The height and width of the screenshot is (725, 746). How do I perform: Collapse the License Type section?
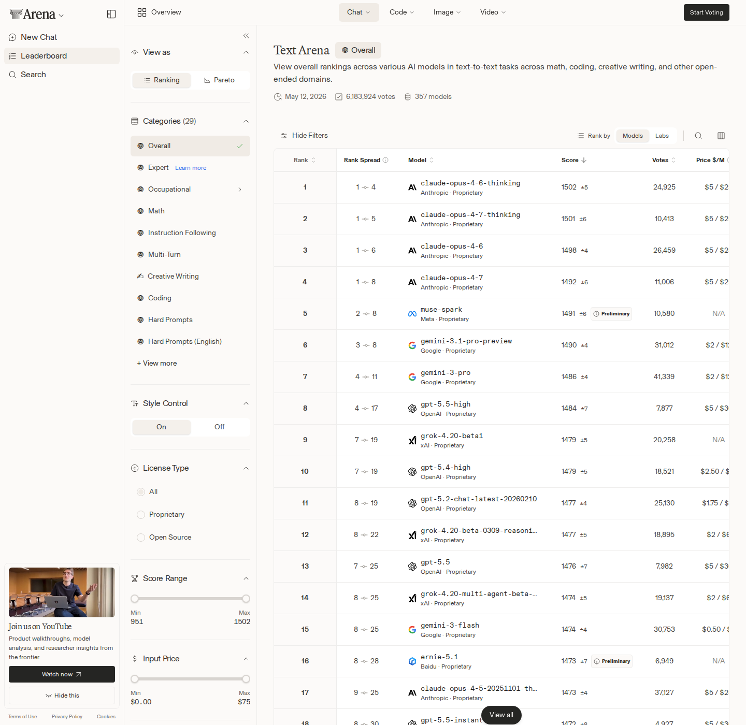tap(246, 468)
